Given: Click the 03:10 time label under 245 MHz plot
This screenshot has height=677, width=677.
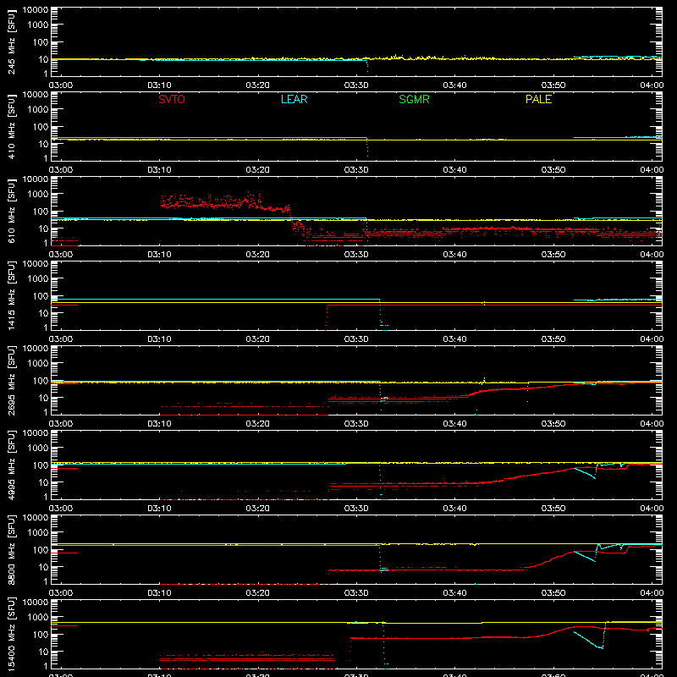Looking at the screenshot, I should point(159,85).
